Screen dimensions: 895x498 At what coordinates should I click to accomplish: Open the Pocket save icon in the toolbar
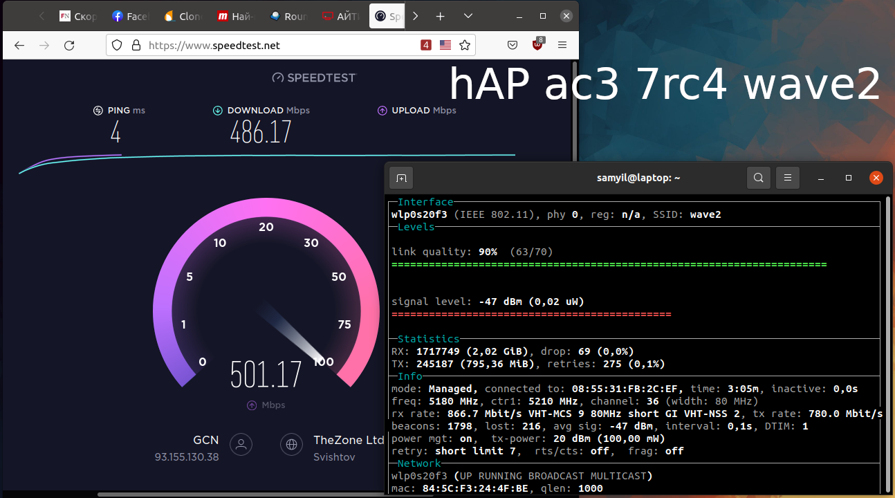pyautogui.click(x=513, y=45)
